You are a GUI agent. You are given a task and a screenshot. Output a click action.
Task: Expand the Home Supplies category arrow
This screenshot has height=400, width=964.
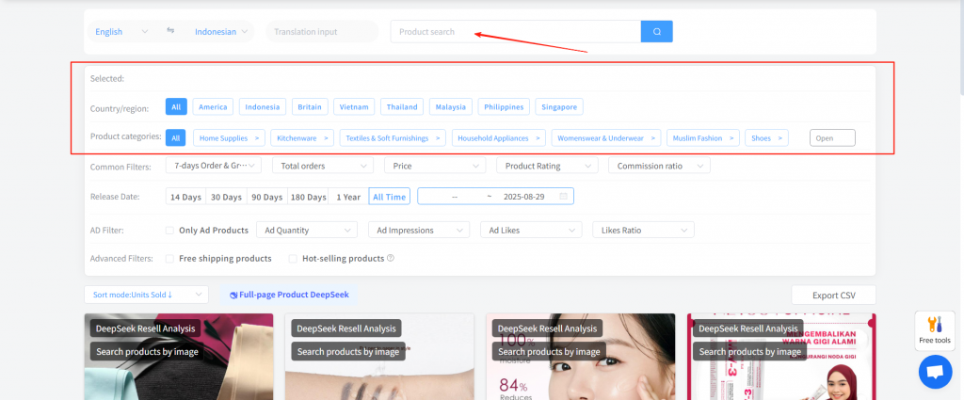(258, 138)
